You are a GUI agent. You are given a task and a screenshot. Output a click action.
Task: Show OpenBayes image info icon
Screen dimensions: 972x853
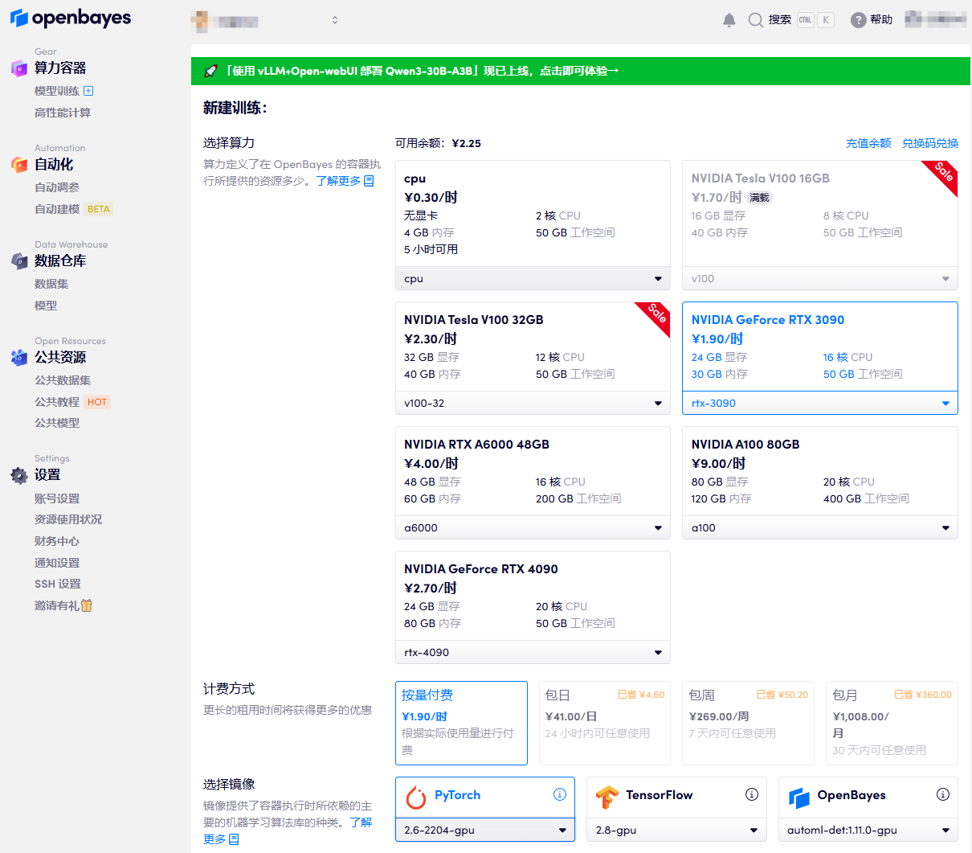click(x=943, y=794)
